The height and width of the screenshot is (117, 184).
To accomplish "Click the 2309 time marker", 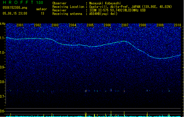I will point(160,25).
